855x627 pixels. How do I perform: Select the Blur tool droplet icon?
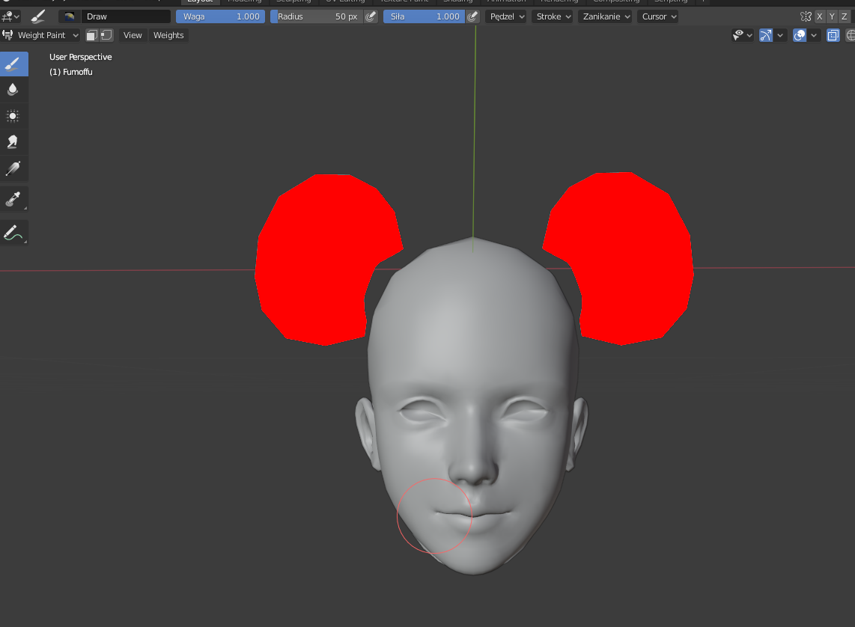pyautogui.click(x=13, y=89)
